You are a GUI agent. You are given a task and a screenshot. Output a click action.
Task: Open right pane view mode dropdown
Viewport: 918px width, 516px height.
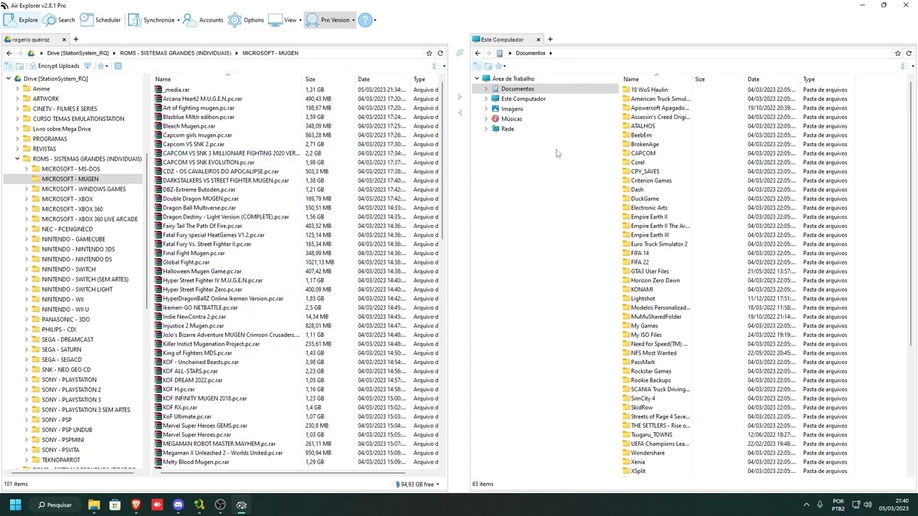(x=906, y=66)
